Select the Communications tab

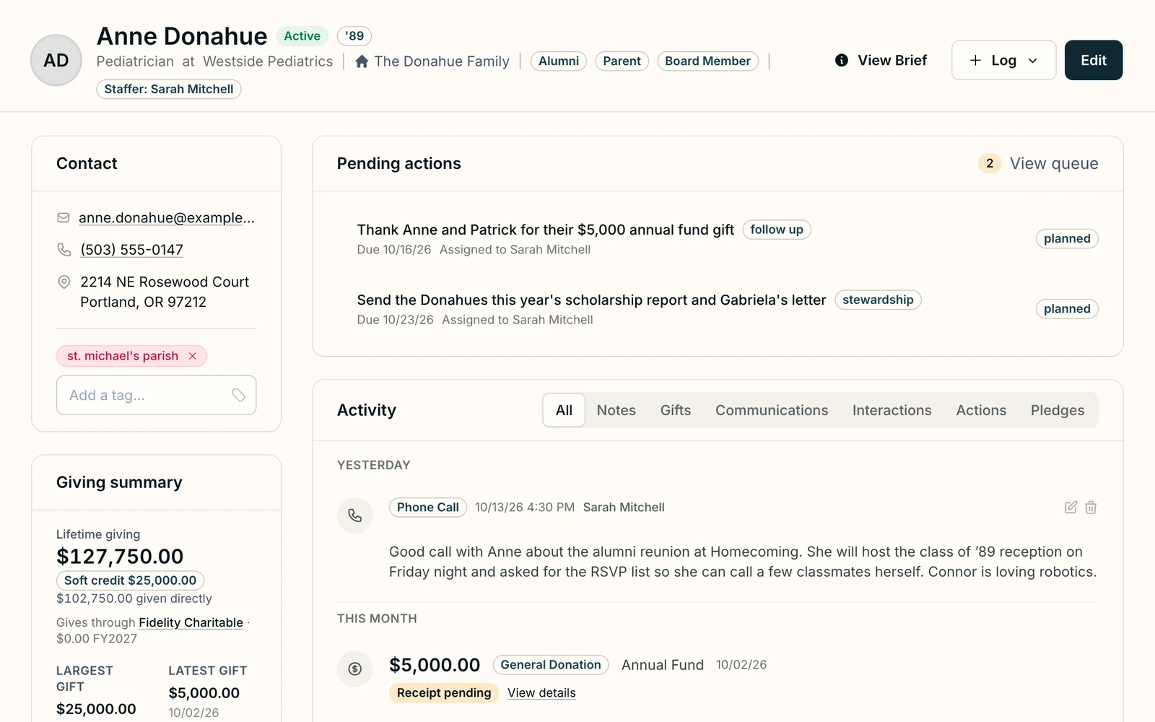[772, 410]
